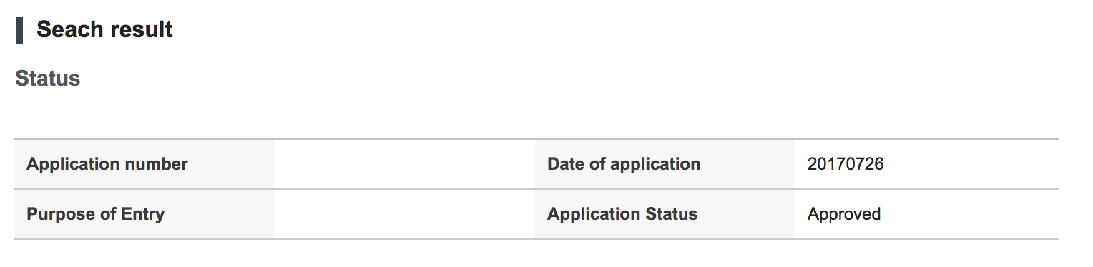Image resolution: width=1093 pixels, height=267 pixels.
Task: Click the empty Application number value cell
Action: 405,164
